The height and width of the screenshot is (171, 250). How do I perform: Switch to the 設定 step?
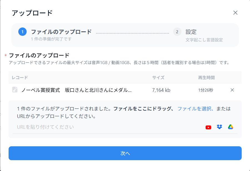point(191,32)
